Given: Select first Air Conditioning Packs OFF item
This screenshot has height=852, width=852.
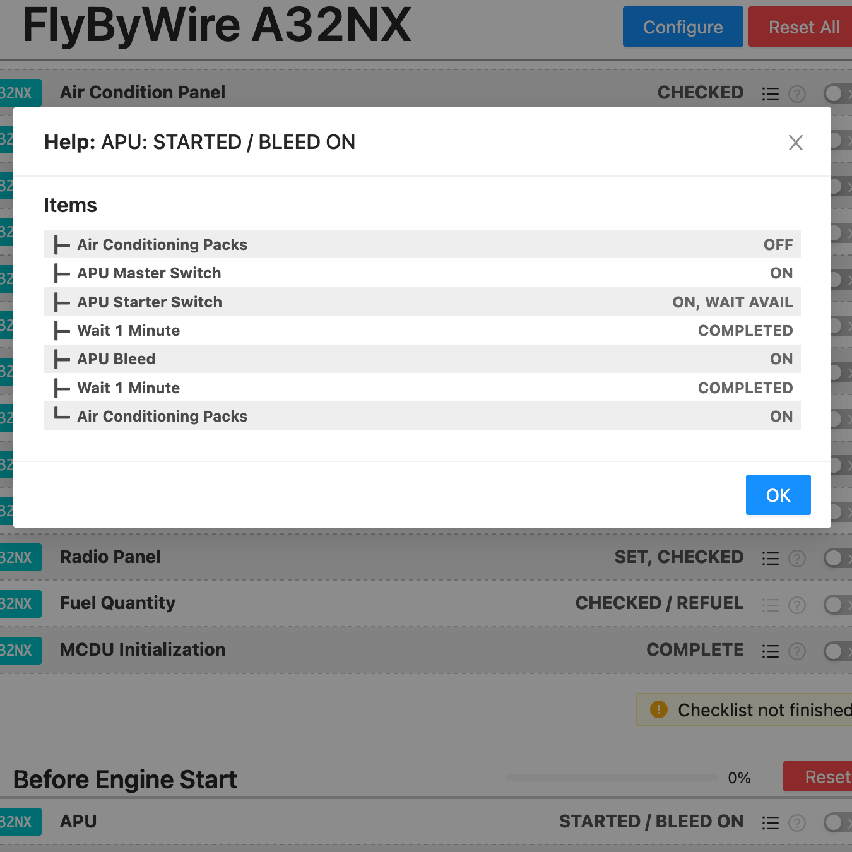Looking at the screenshot, I should (x=422, y=244).
